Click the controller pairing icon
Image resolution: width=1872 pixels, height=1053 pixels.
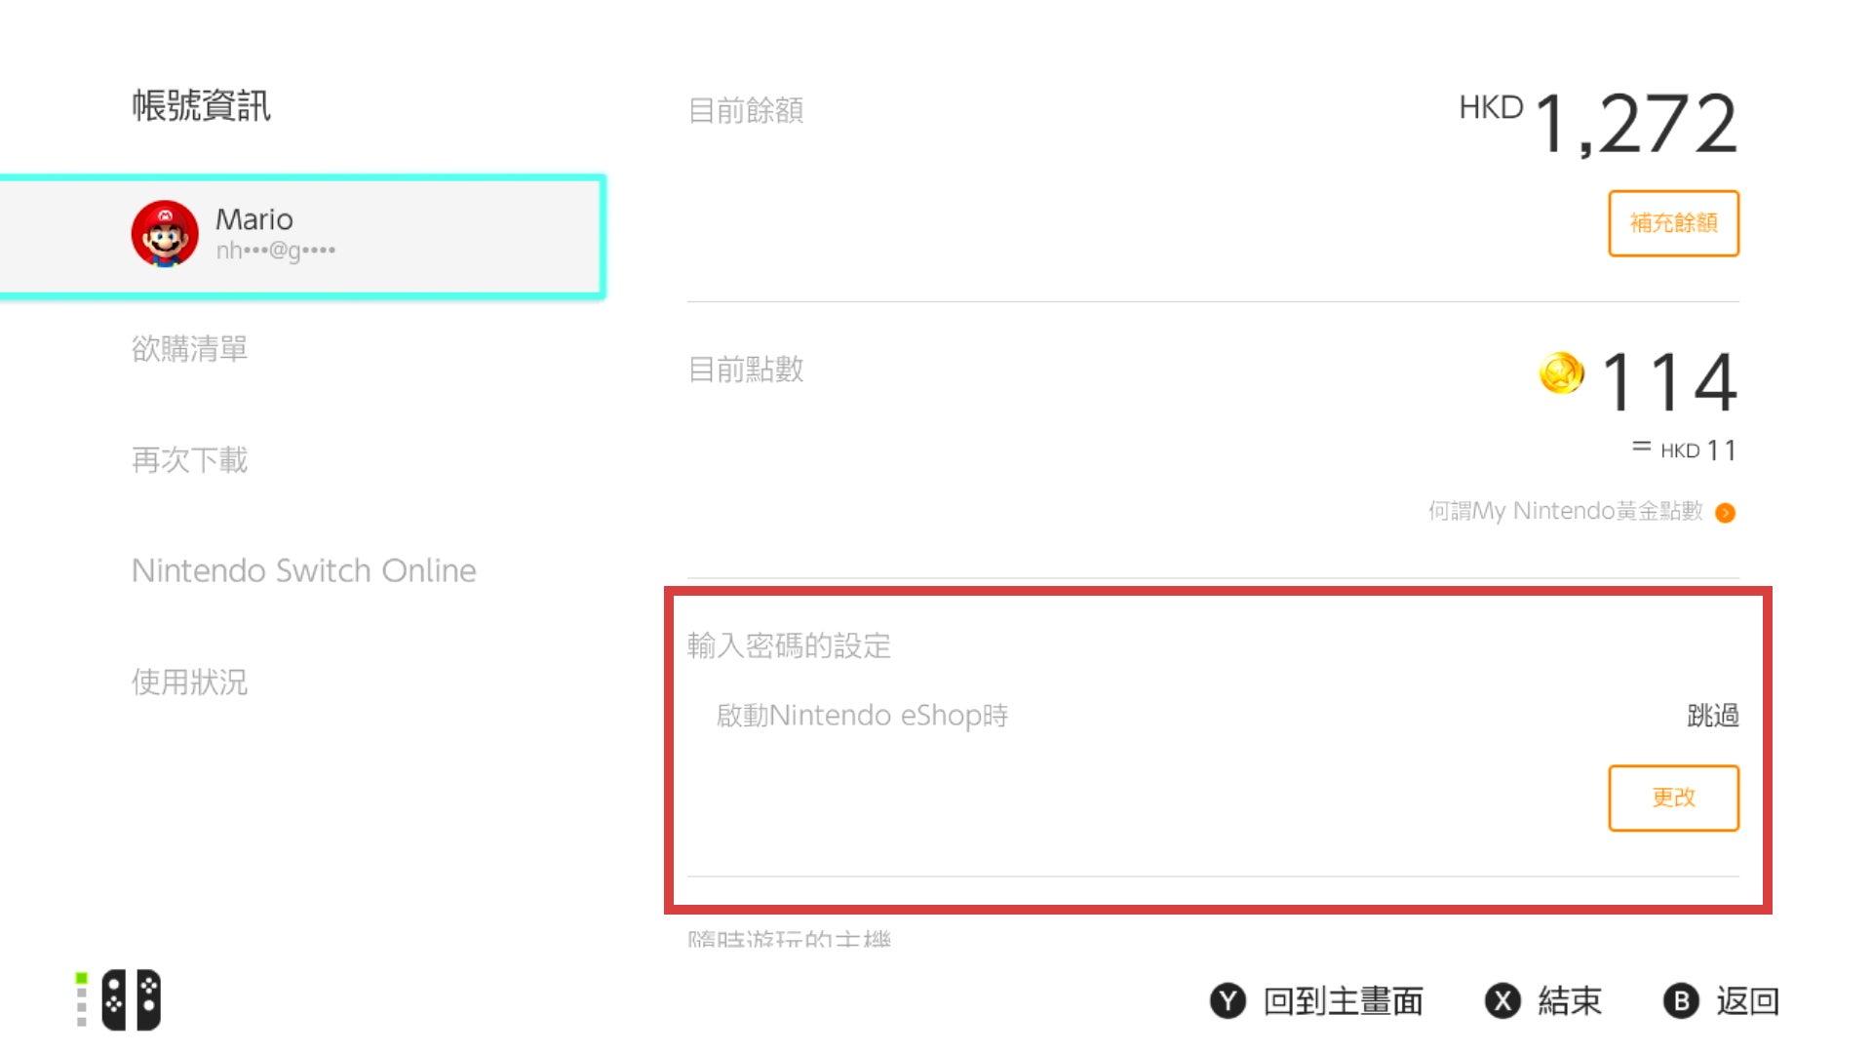click(130, 998)
